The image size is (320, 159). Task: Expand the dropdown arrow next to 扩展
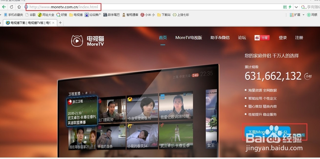(303, 15)
